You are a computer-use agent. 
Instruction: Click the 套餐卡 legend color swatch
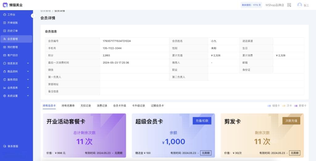click(296, 106)
